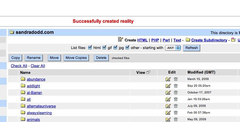
Task: Click the trash icon for animals folder
Action: [x=175, y=119]
